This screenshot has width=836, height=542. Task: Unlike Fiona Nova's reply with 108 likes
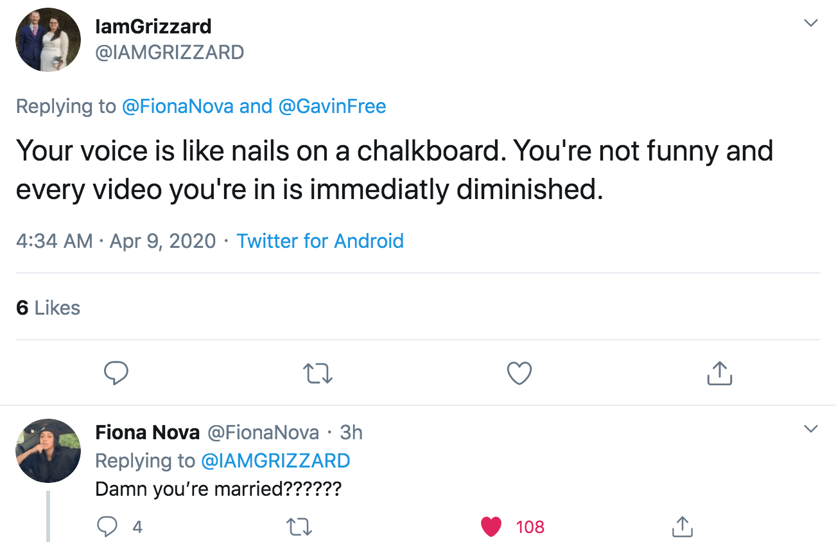(492, 527)
